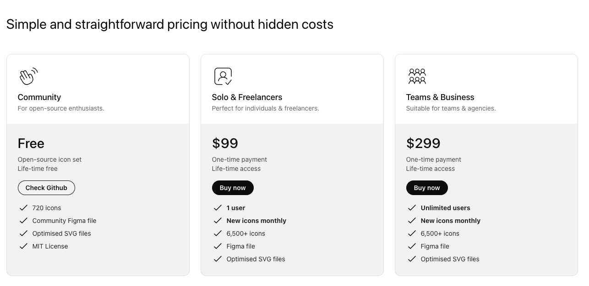The height and width of the screenshot is (286, 589).
Task: Click the checkmark next to Unlimited users
Action: [x=412, y=208]
